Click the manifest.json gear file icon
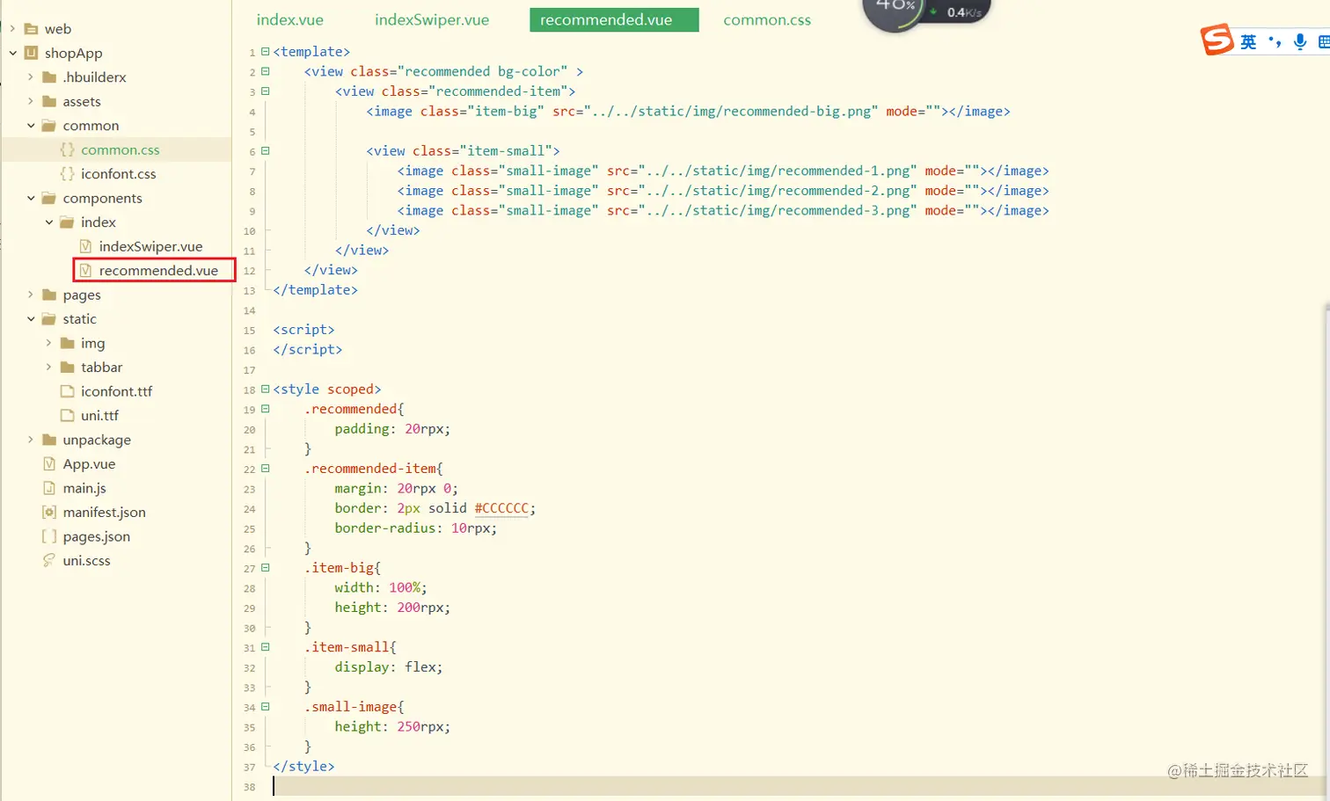The width and height of the screenshot is (1330, 801). click(x=49, y=513)
